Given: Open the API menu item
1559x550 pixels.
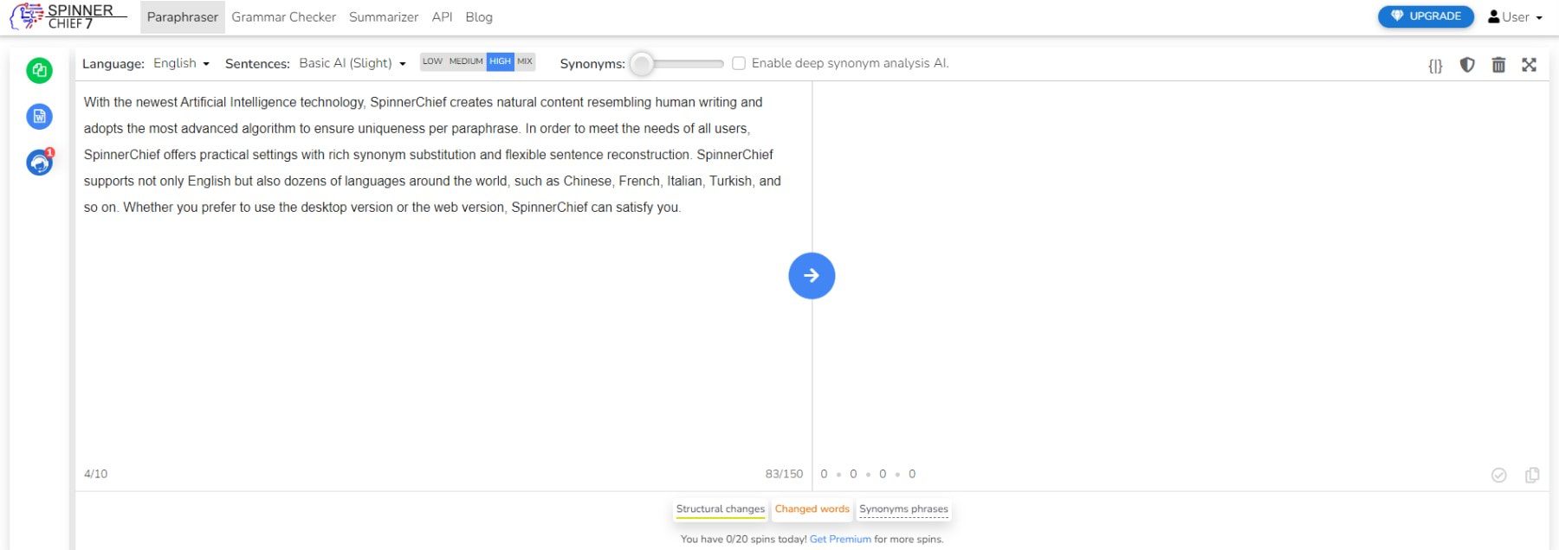Looking at the screenshot, I should [x=442, y=17].
